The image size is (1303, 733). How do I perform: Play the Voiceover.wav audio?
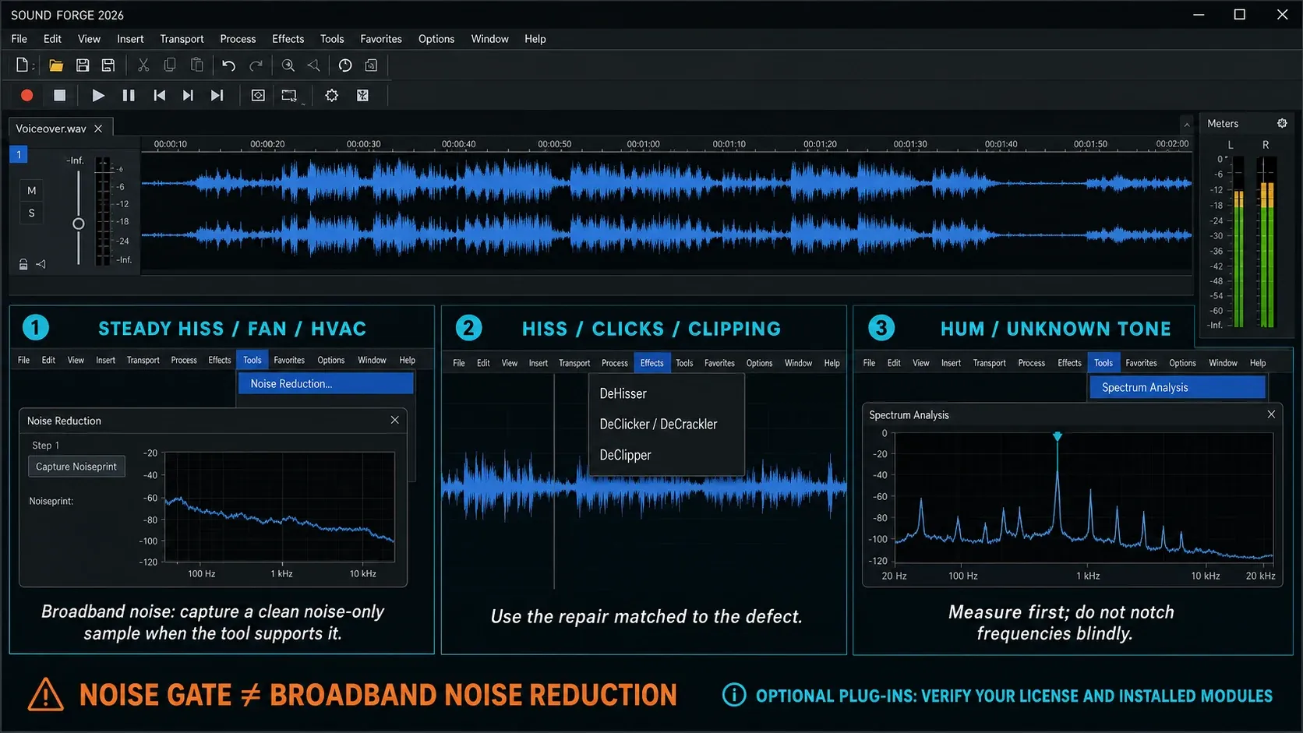[98, 95]
